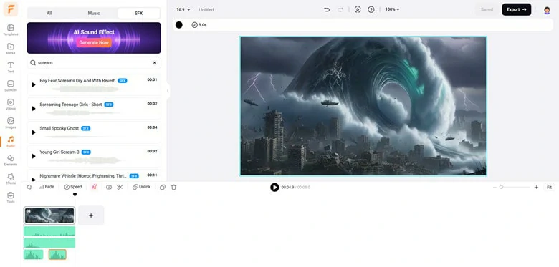559x267 pixels.
Task: Select the first green audio track
Action: (x=49, y=231)
